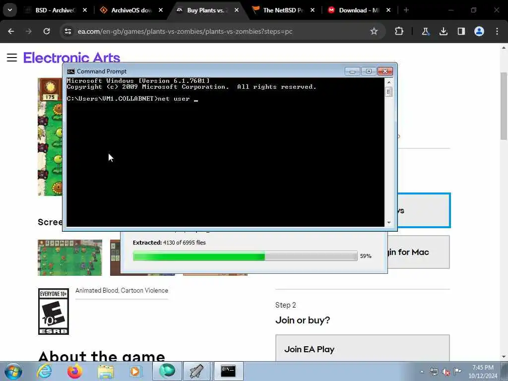Open the first Plants vs. Zombies screenshot thumbnail

70,258
